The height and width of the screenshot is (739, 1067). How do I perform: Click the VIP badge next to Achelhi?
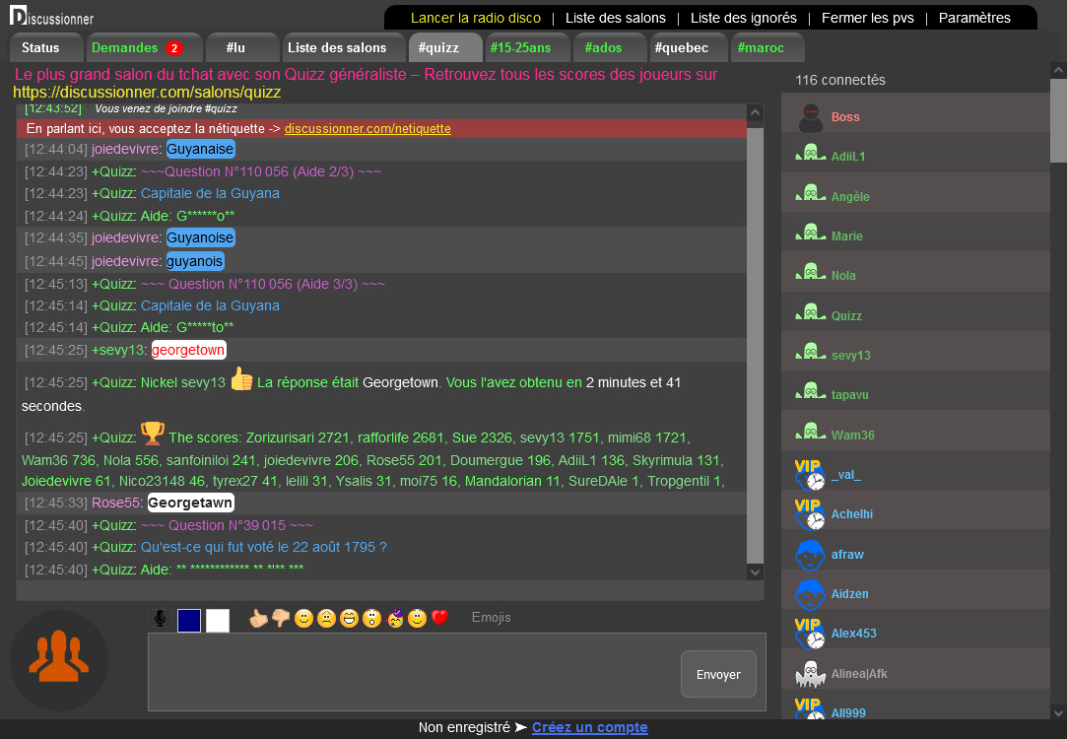[x=810, y=513]
